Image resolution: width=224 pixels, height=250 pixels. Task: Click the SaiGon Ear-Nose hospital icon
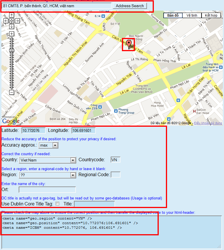pyautogui.click(x=194, y=111)
